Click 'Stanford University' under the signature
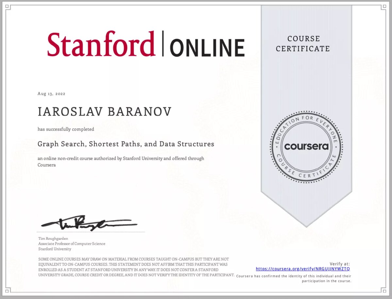Viewport: 392px width, 299px height. 55,249
